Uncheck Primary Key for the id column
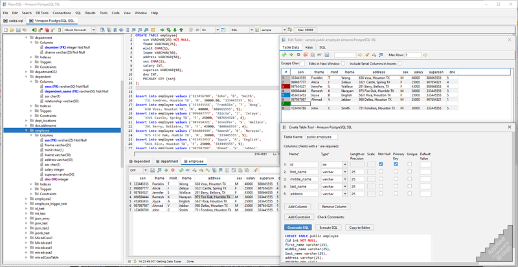This screenshot has width=518, height=267. click(x=396, y=164)
